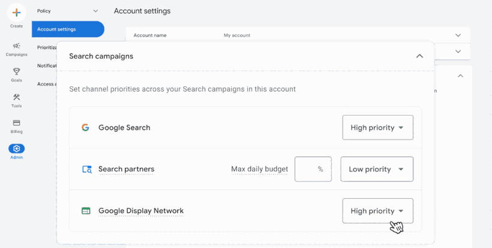Expand the Account name row
Screen dimensions: 492x248
click(x=458, y=35)
